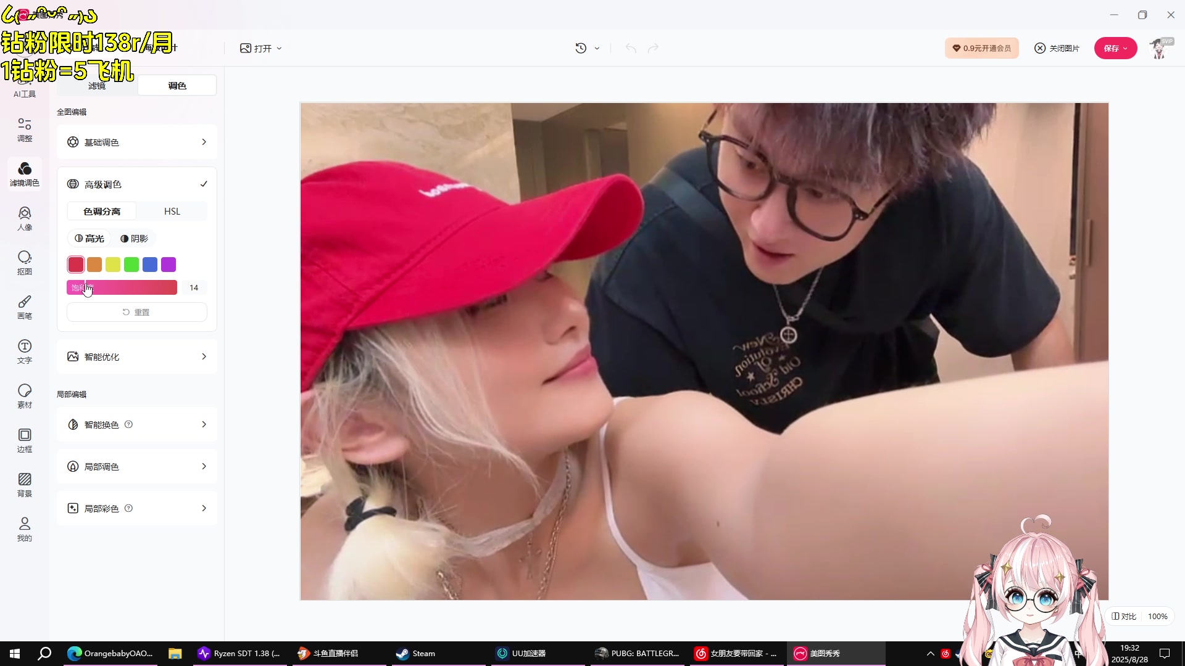The image size is (1185, 666).
Task: Click the 对比 compare icon
Action: tap(1123, 616)
